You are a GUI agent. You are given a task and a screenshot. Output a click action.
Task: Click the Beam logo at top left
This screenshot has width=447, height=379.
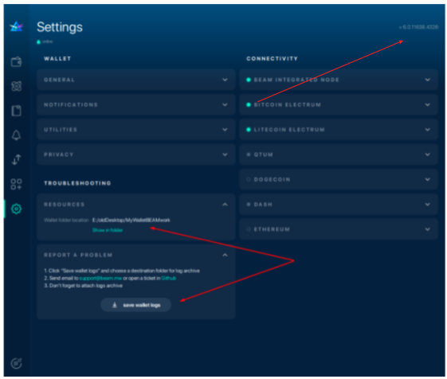[16, 27]
